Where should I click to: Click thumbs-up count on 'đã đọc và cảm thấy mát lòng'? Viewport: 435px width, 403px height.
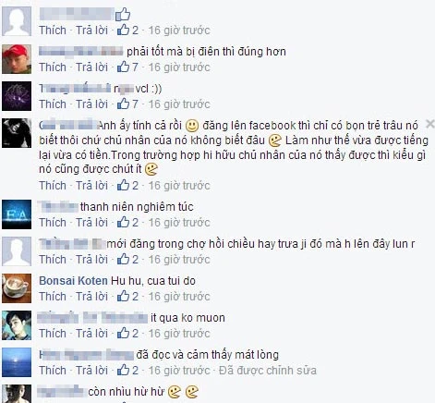point(127,370)
